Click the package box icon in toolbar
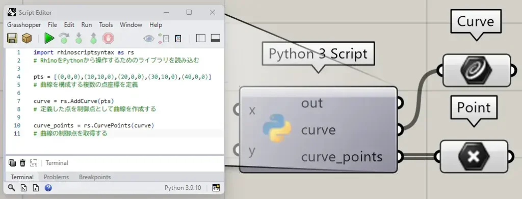This screenshot has width=522, height=199. 27,38
